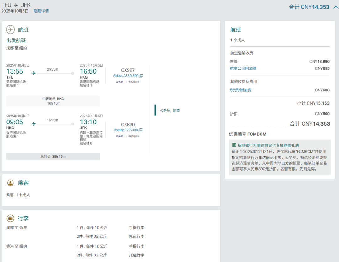Click the 隐藏详情 link to hide details
The width and height of the screenshot is (339, 262).
point(41,11)
